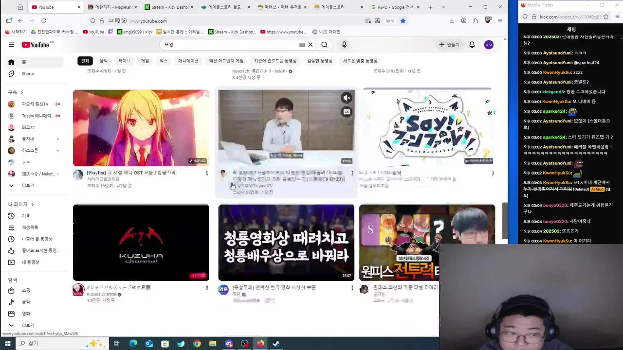
Task: Open 나중에 볼 동영상 list
Action: click(34, 239)
